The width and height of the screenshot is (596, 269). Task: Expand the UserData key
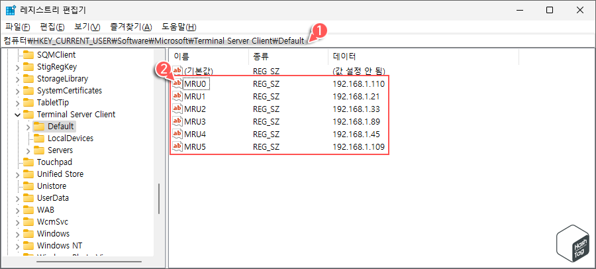[17, 198]
